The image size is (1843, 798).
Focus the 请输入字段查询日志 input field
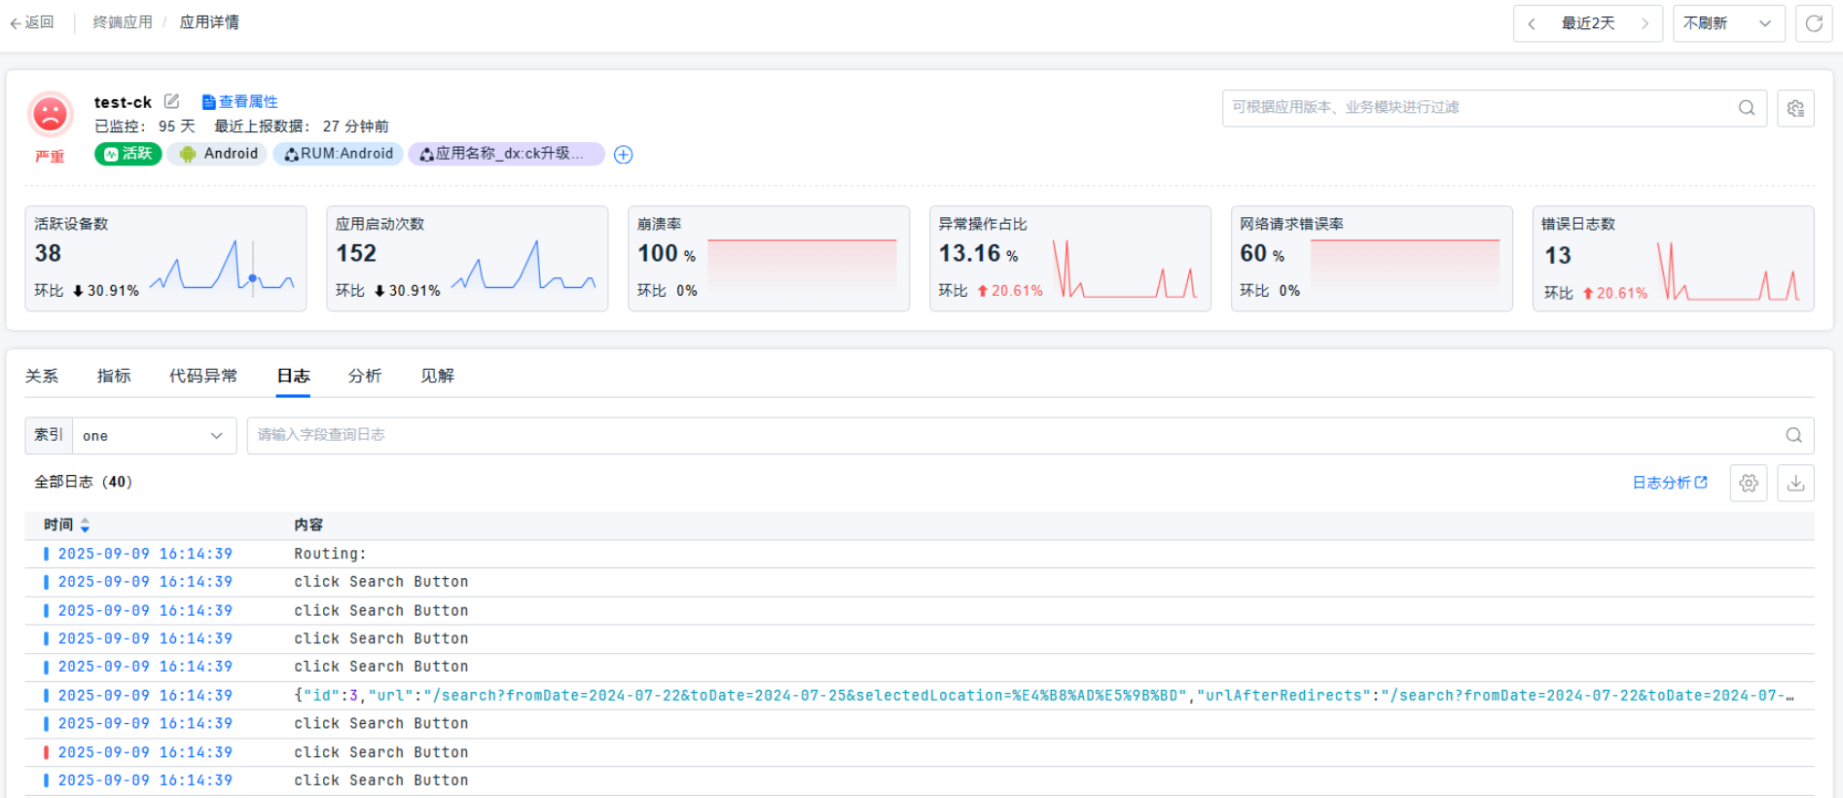pos(1012,435)
